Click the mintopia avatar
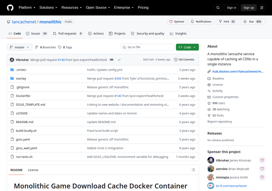The image size is (272, 191). [x=211, y=177]
